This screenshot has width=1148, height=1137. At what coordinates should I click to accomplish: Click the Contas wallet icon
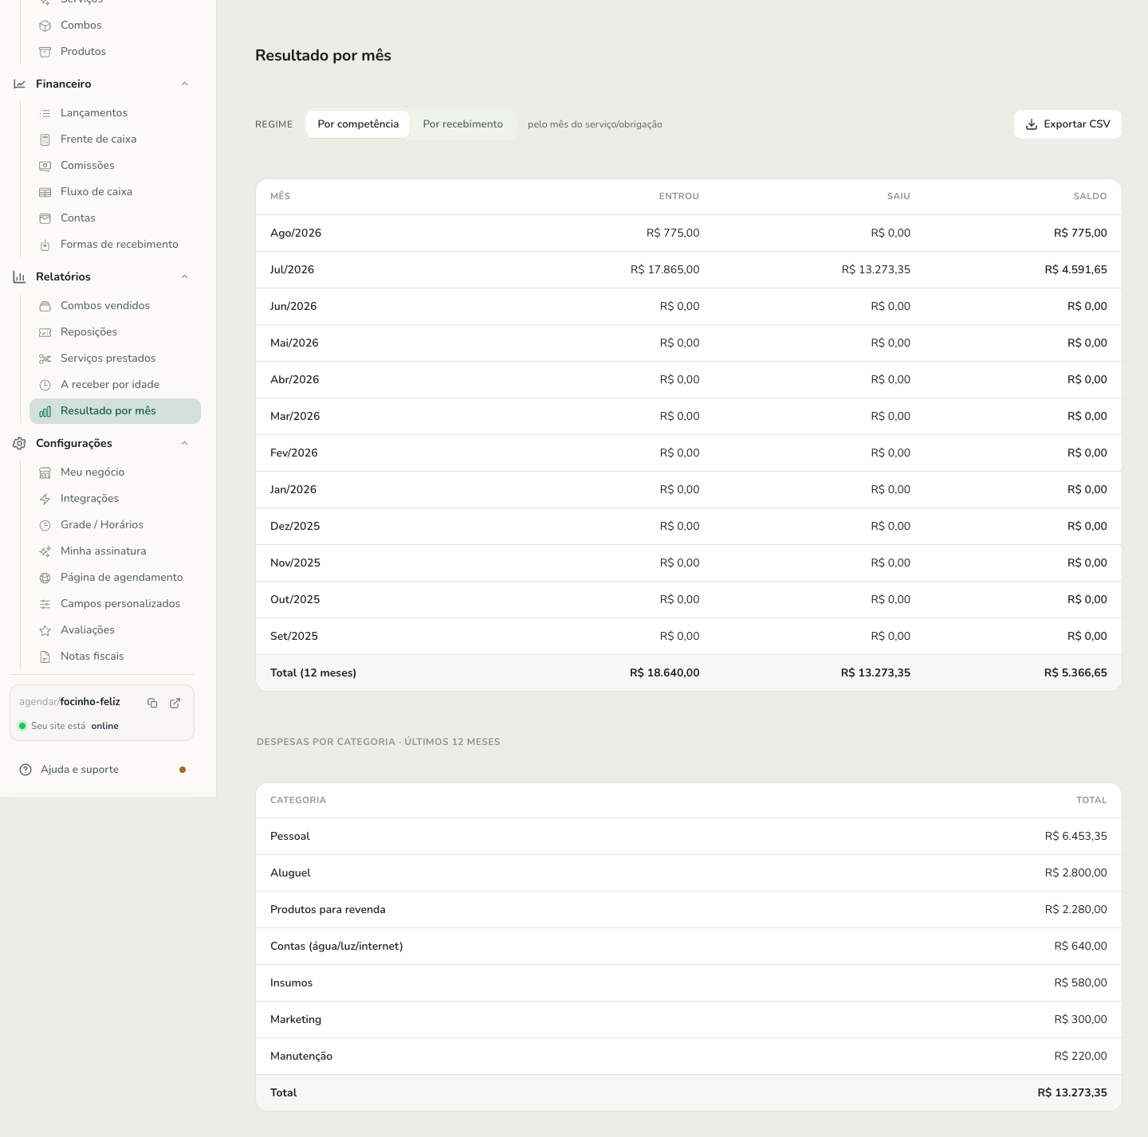pyautogui.click(x=45, y=218)
